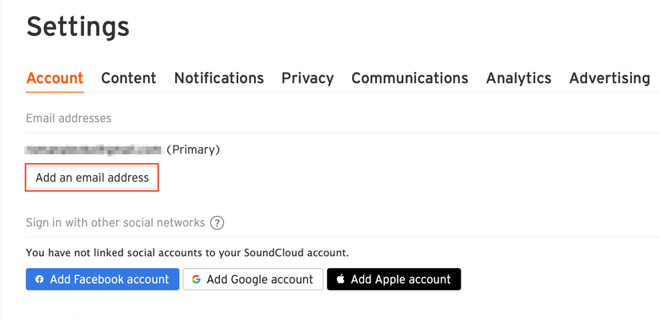Image resolution: width=660 pixels, height=320 pixels.
Task: Click the blurred primary email address
Action: coord(93,150)
